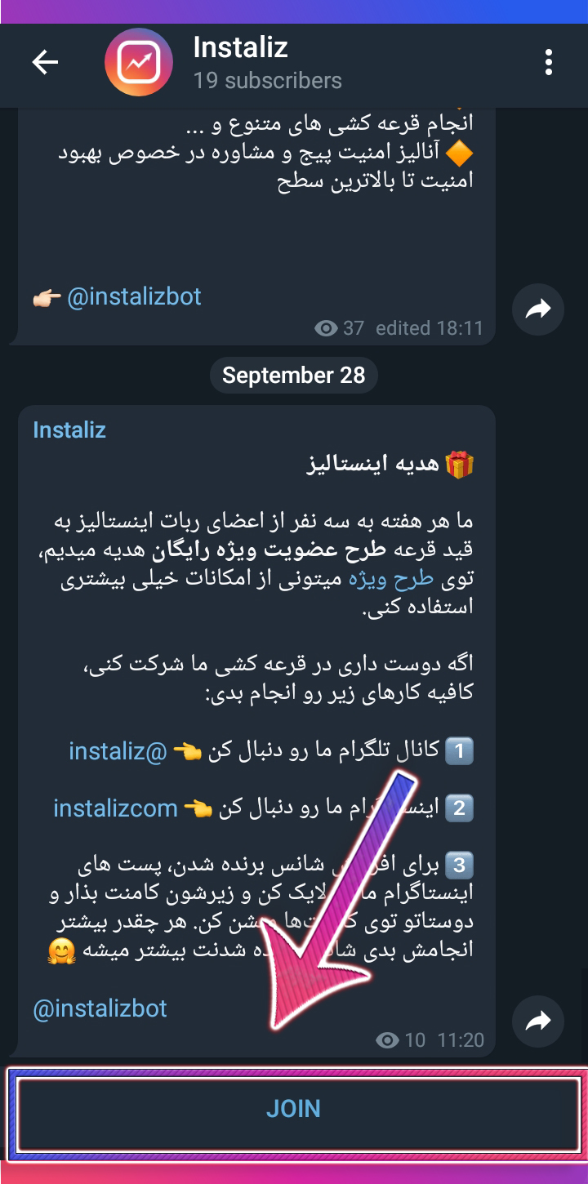Tap the September 28 date badge
588x1184 pixels.
click(294, 375)
